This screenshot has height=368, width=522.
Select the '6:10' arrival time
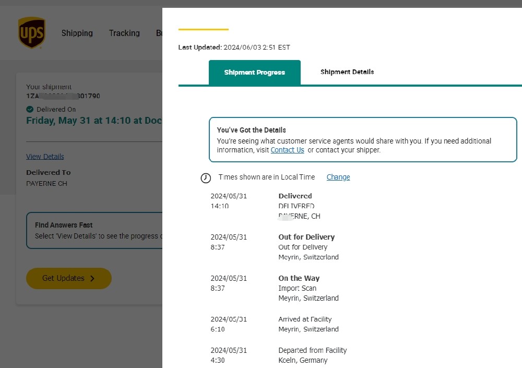pyautogui.click(x=217, y=329)
